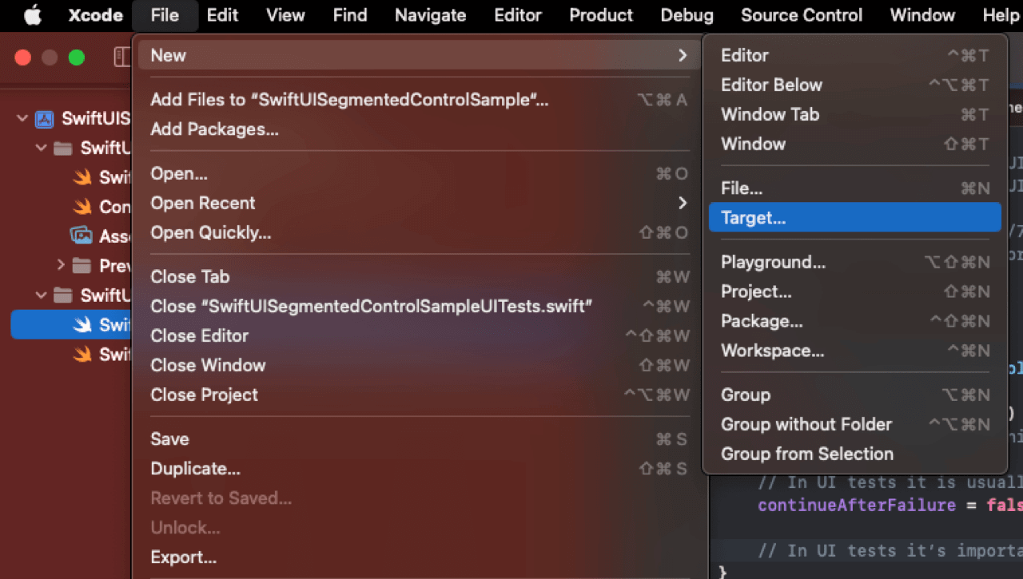
Task: Open the Open Recent submenu
Action: pyautogui.click(x=202, y=203)
